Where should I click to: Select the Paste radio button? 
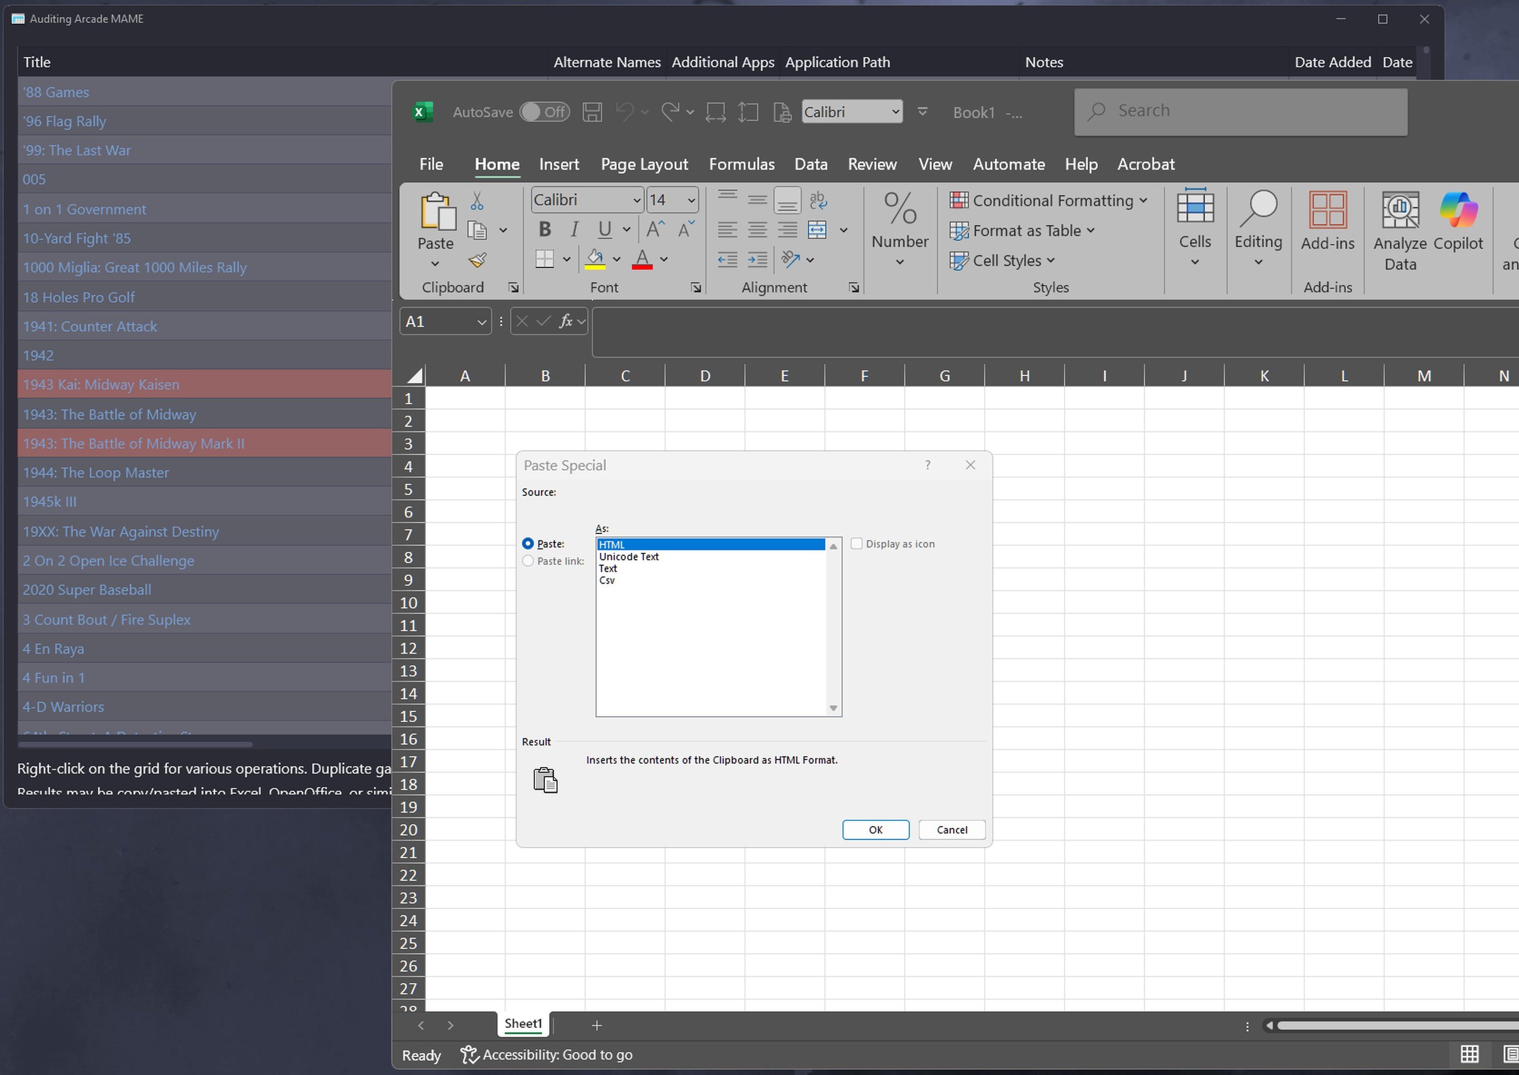coord(528,543)
